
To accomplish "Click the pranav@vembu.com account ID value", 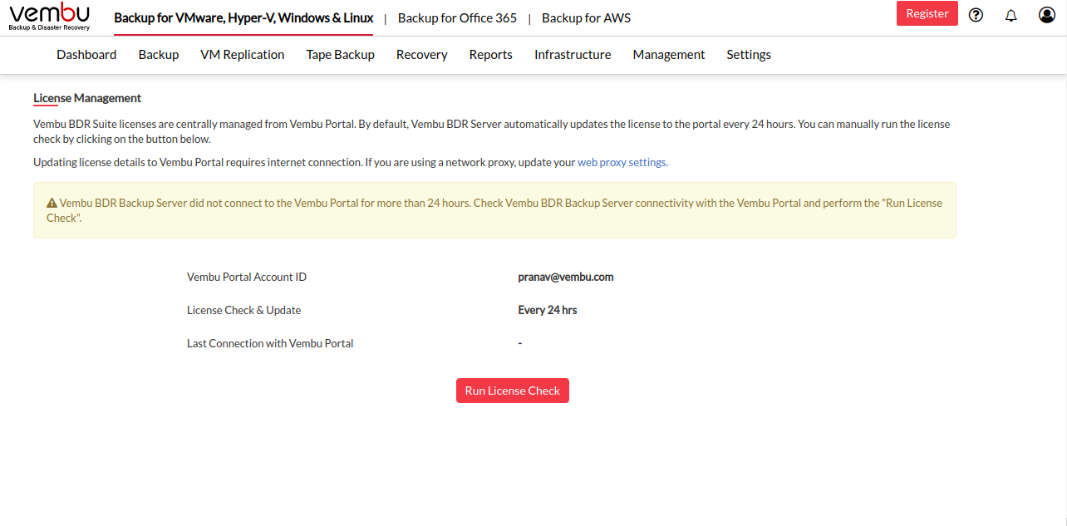I will [x=566, y=277].
